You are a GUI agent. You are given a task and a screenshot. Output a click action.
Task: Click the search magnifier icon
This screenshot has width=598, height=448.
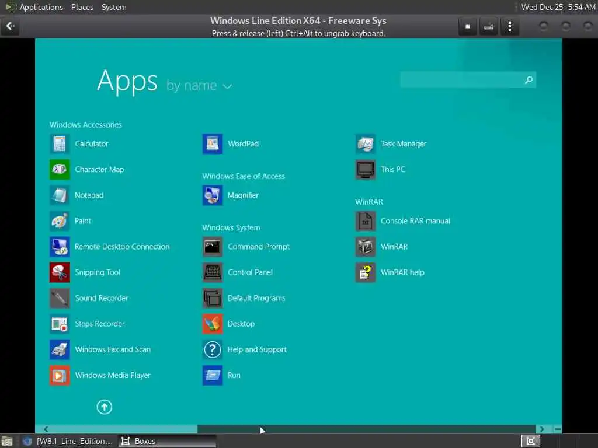coord(529,80)
